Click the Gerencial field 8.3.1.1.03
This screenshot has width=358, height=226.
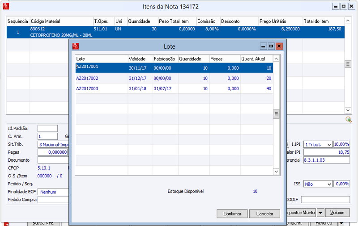(327, 160)
